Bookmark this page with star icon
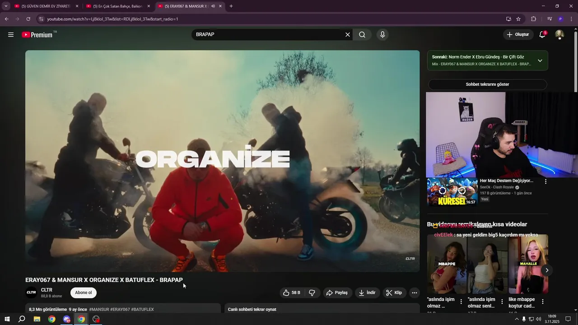This screenshot has height=325, width=578. (518, 19)
